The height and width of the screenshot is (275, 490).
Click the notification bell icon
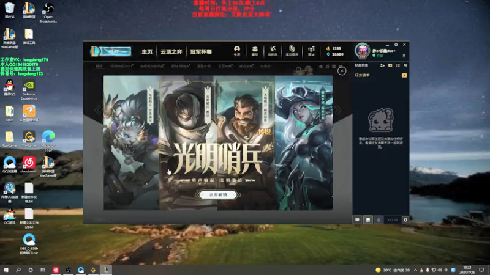[x=404, y=56]
